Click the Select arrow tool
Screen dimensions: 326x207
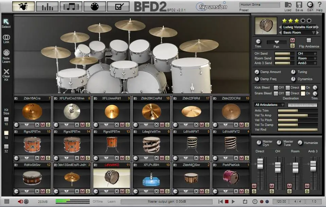[6, 22]
